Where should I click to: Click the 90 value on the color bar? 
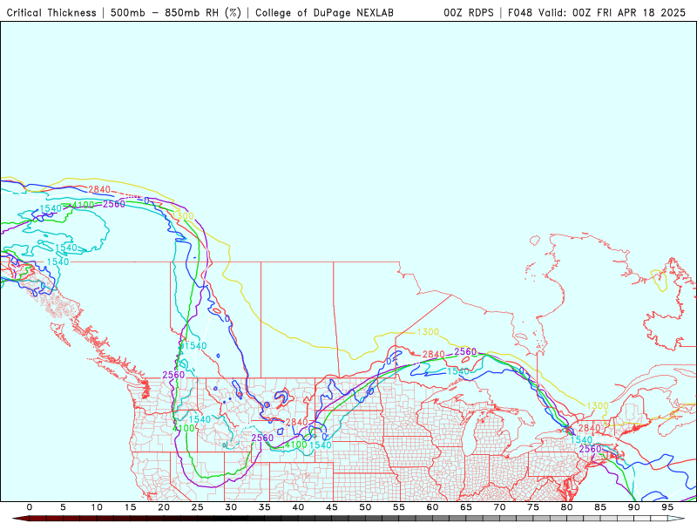pos(634,507)
